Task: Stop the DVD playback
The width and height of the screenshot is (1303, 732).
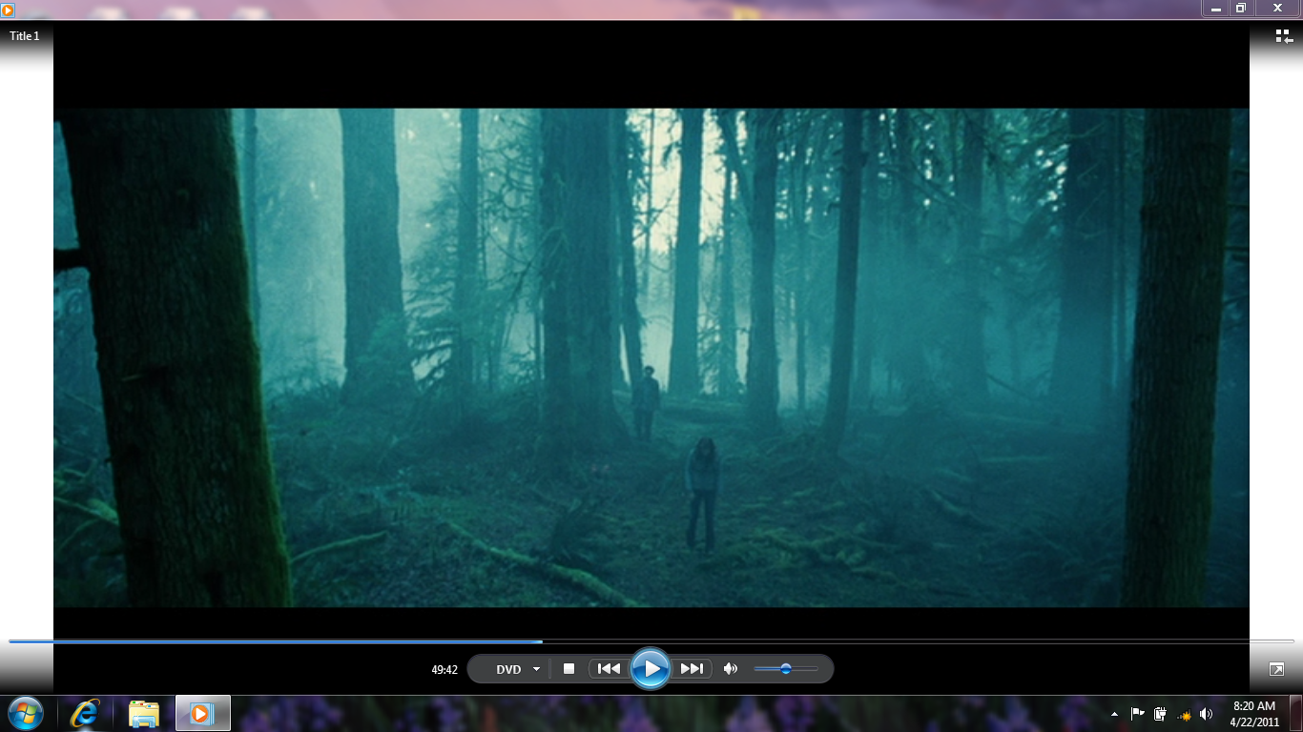Action: pyautogui.click(x=569, y=668)
